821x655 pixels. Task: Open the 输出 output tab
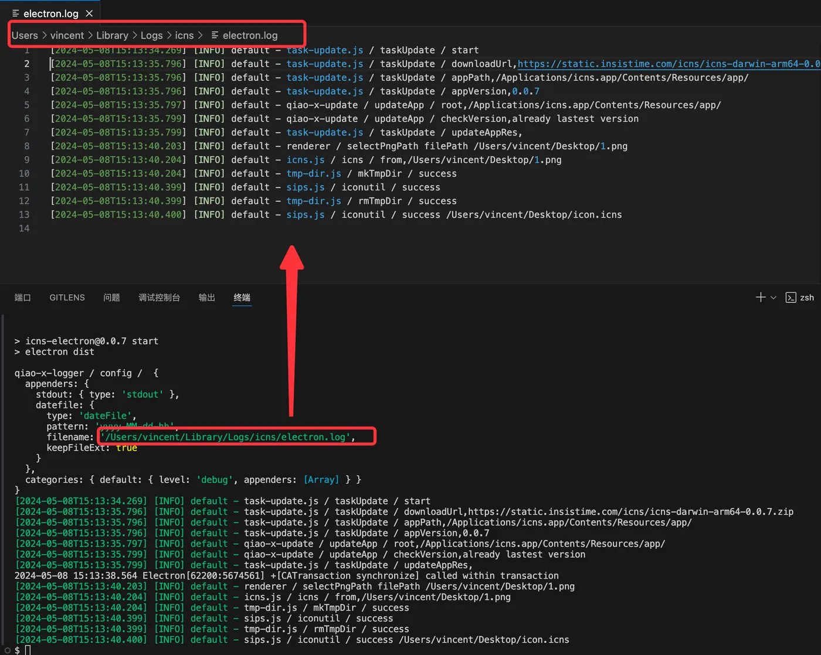(206, 298)
